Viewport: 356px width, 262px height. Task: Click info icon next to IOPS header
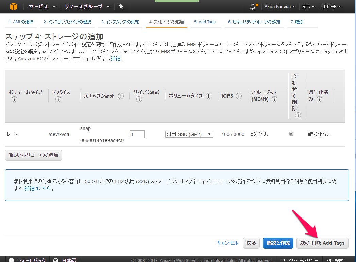(x=239, y=96)
